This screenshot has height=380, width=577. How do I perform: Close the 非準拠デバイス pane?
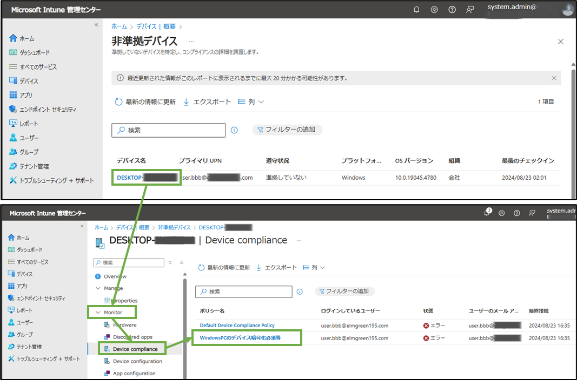point(560,42)
